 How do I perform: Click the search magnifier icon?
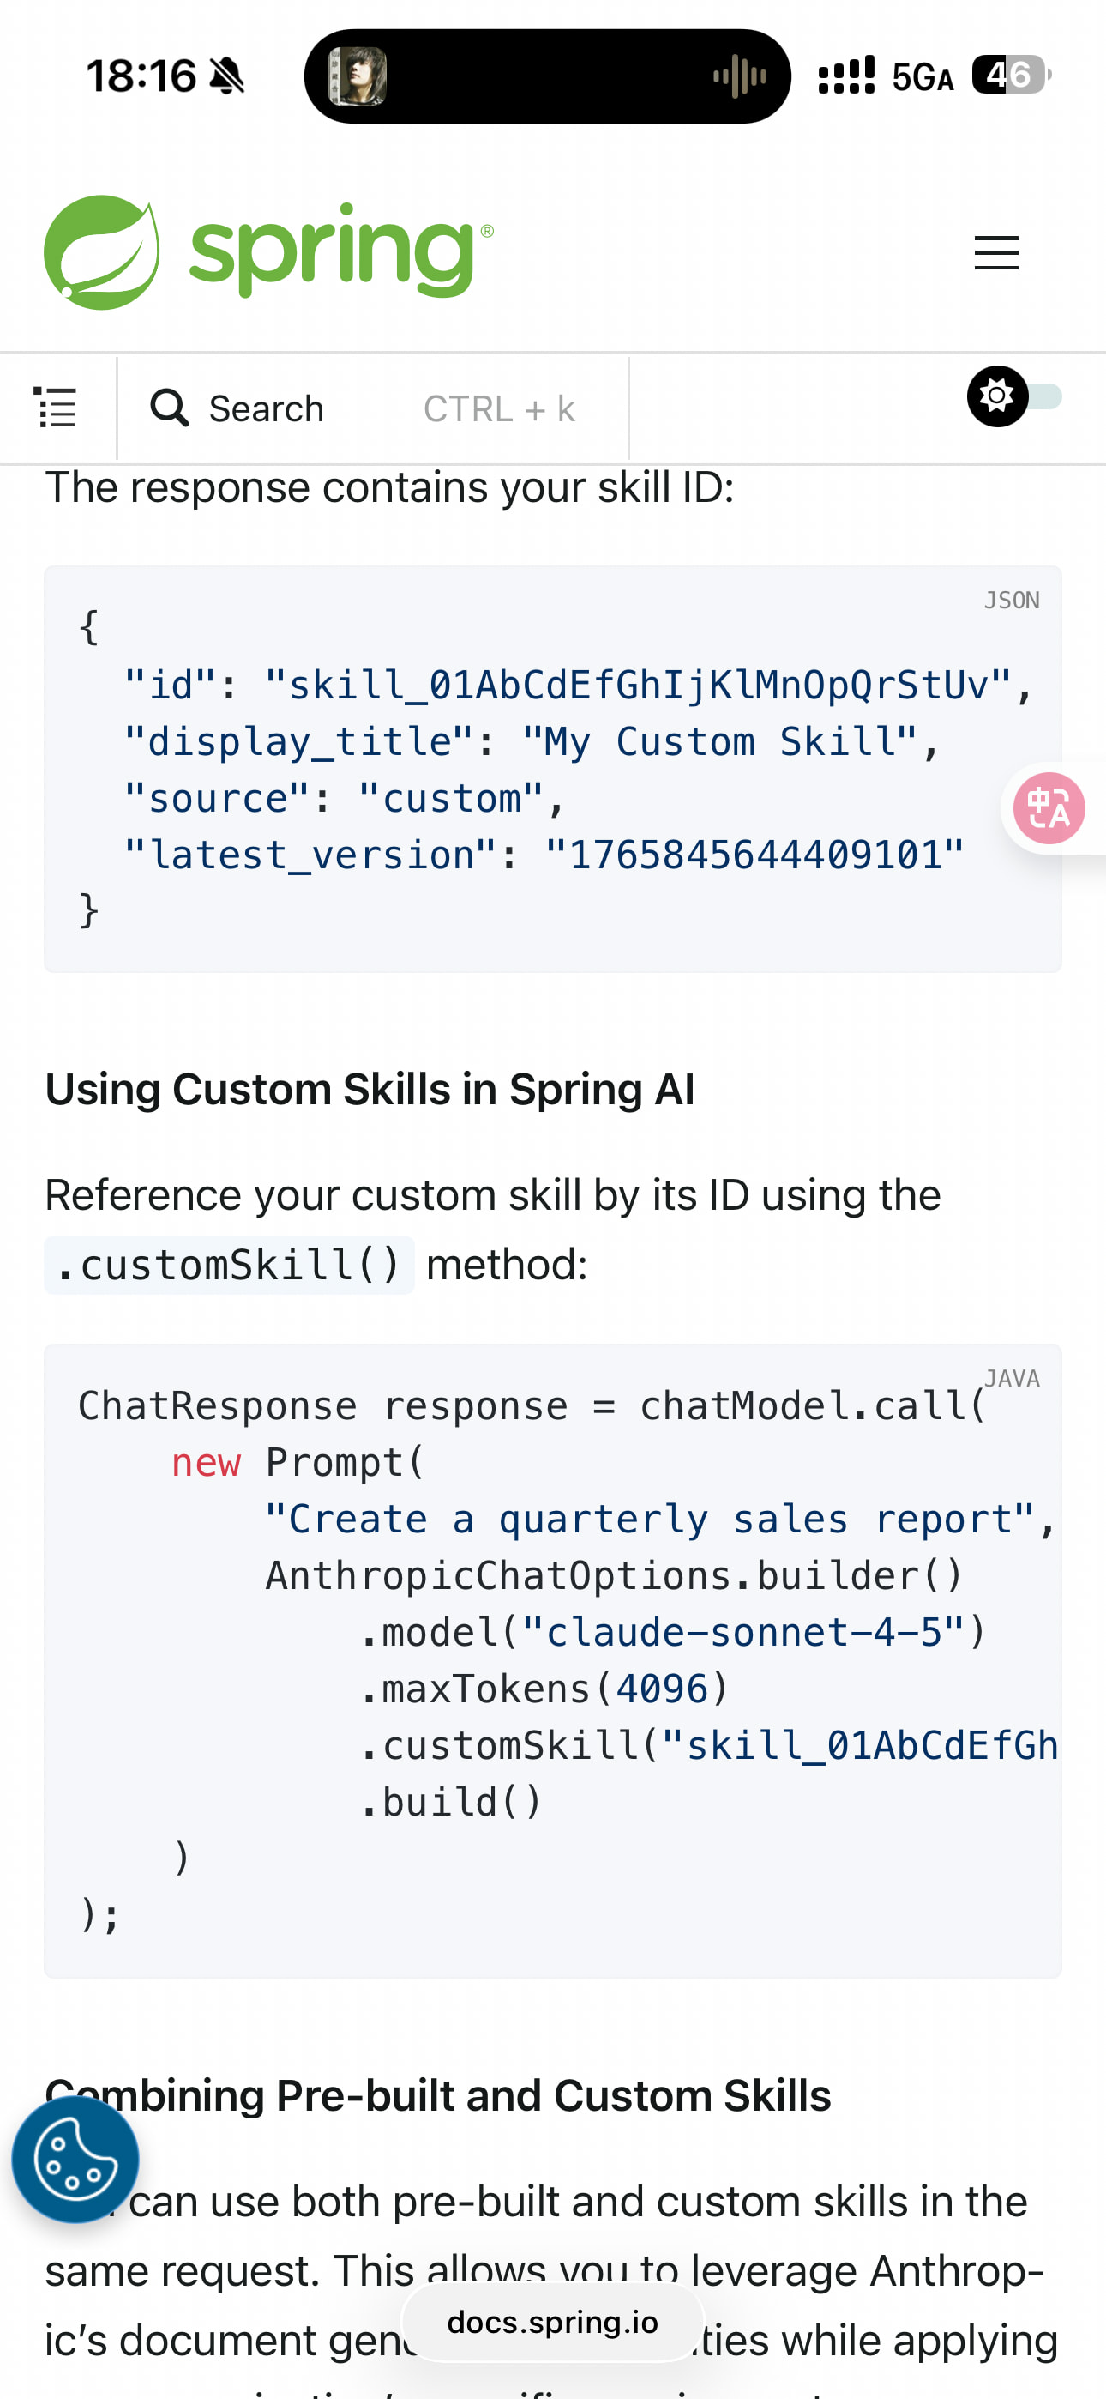pos(170,408)
